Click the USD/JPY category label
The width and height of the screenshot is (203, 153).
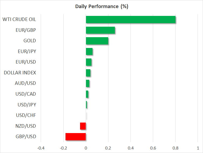coord(26,105)
